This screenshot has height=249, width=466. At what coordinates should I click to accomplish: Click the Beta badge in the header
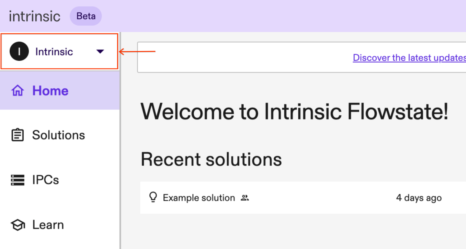(x=86, y=16)
